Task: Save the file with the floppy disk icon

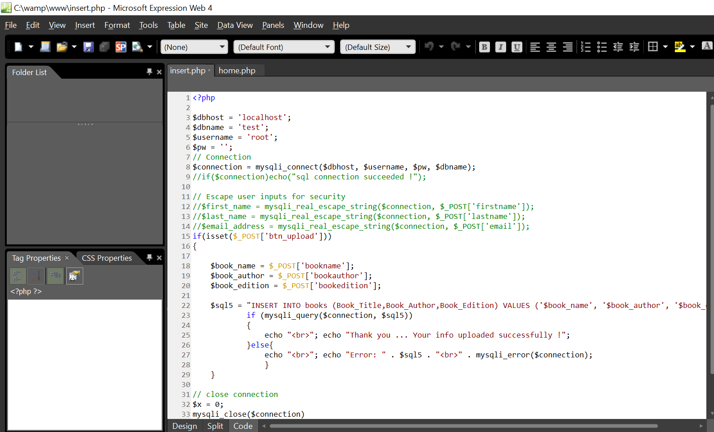Action: pyautogui.click(x=88, y=47)
